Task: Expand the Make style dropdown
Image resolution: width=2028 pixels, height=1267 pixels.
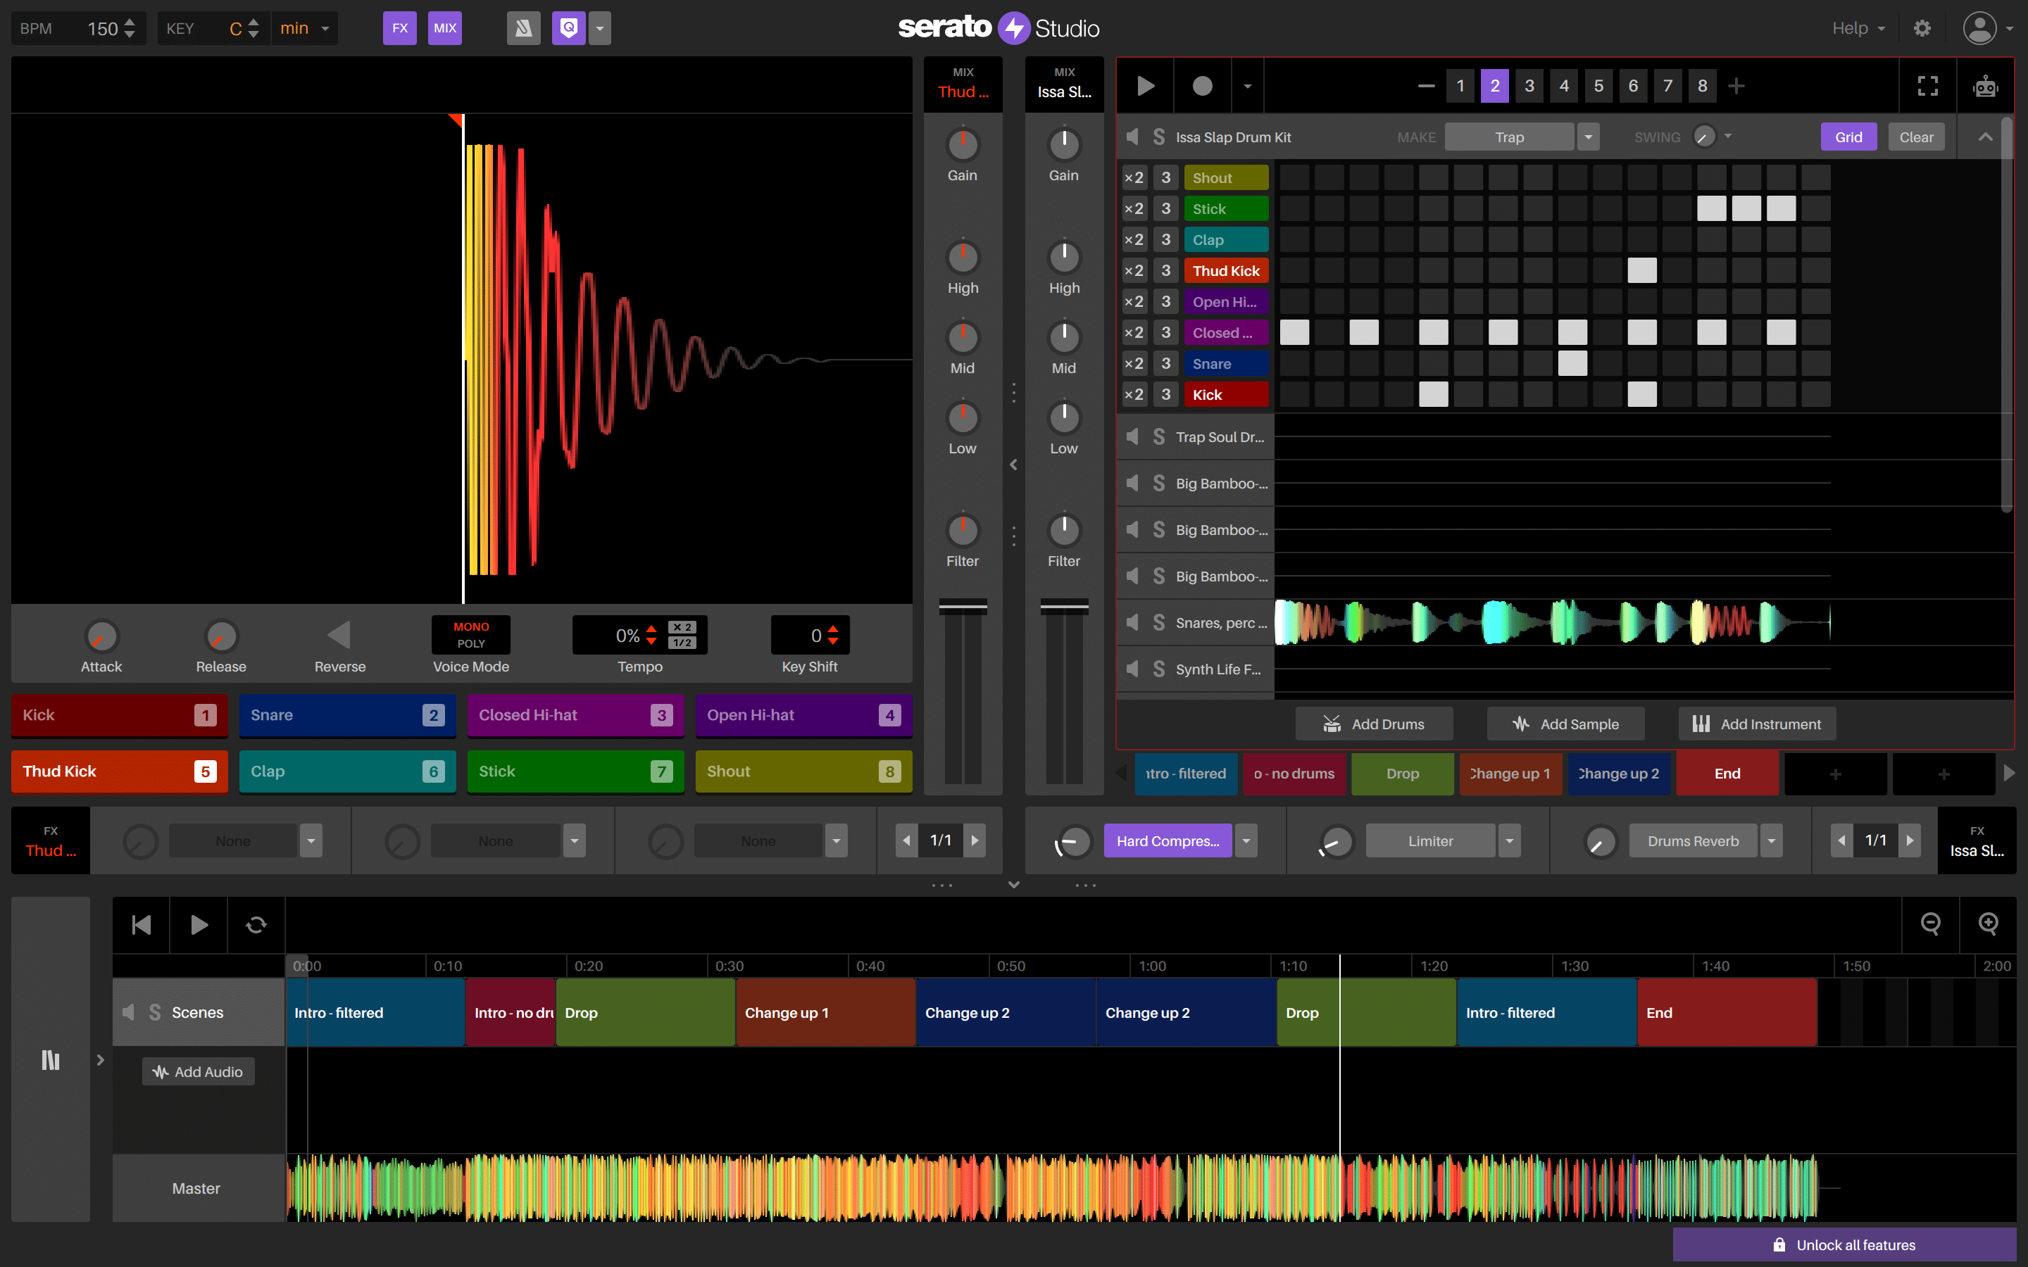Action: click(1590, 136)
